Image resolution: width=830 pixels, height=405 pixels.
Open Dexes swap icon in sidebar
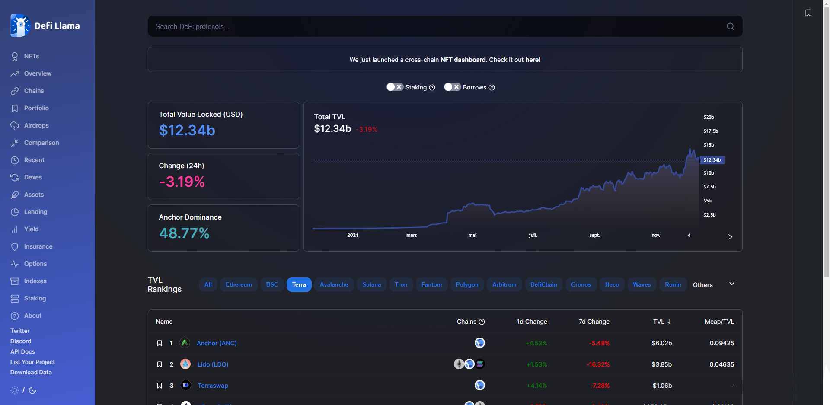15,177
